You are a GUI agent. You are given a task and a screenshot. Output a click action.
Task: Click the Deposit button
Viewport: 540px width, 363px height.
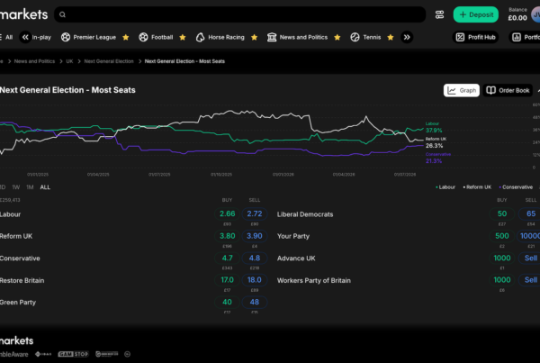(x=475, y=14)
